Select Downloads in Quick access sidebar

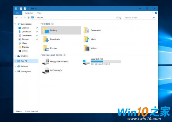pos(27,32)
